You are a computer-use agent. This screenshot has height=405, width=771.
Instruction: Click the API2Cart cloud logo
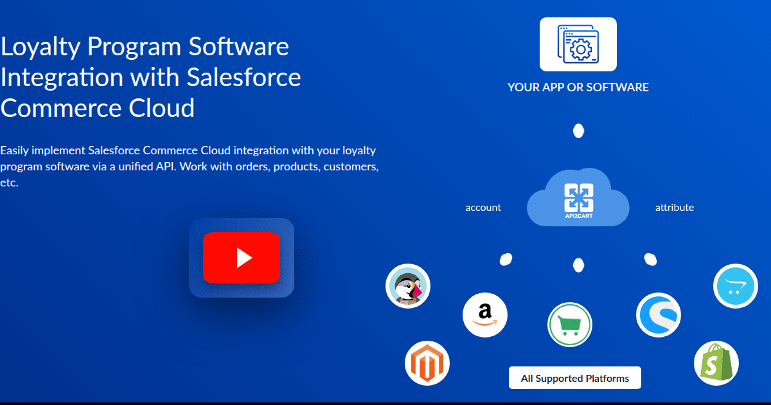[578, 198]
